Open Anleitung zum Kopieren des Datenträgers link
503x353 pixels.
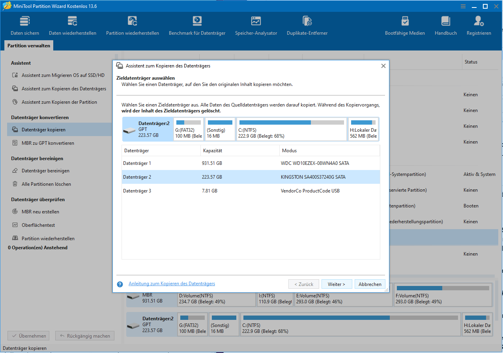pyautogui.click(x=172, y=284)
